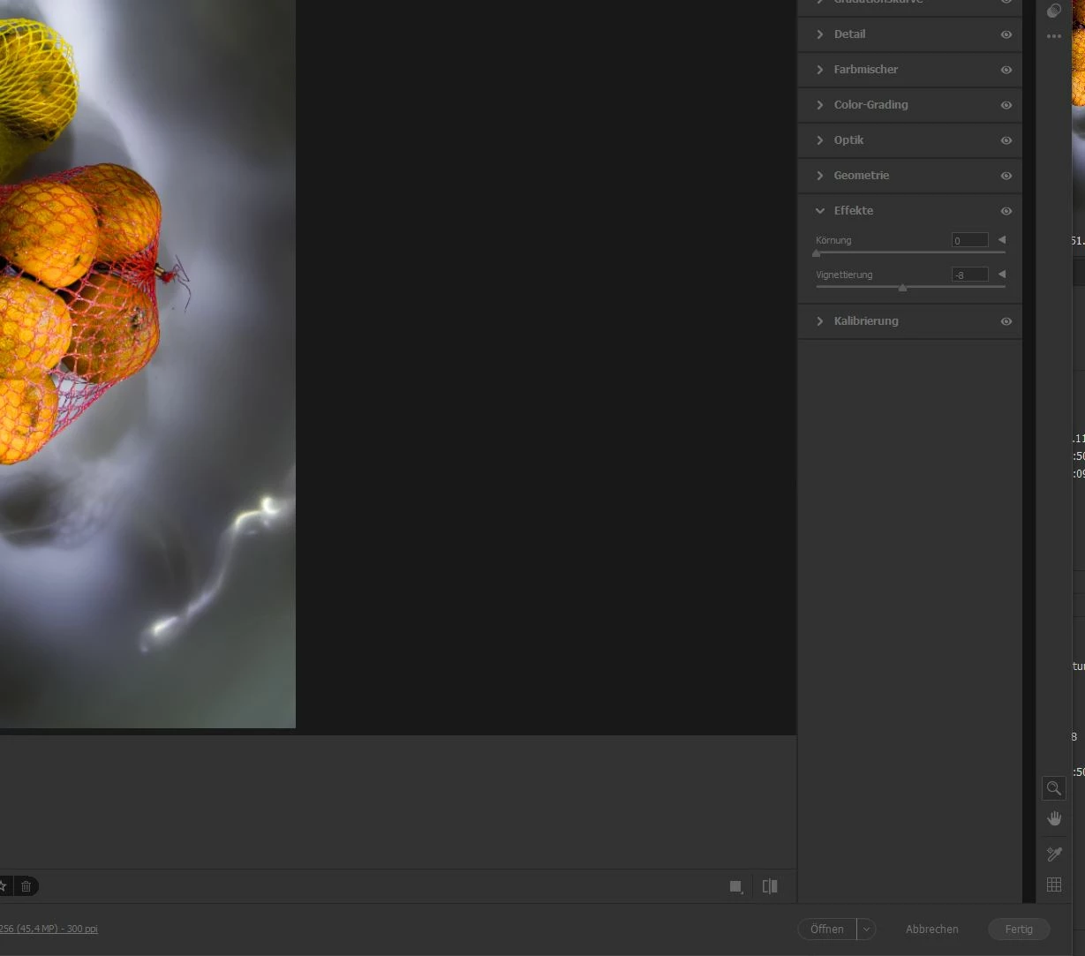This screenshot has height=956, width=1085.
Task: Hide the Optik panel adjustments
Action: tap(1006, 140)
